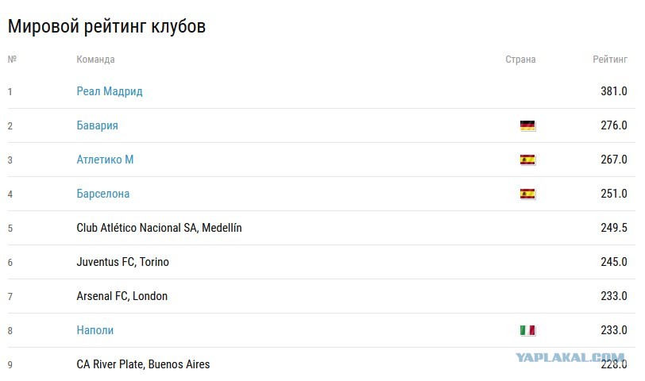The height and width of the screenshot is (381, 645).
Task: Click the № column header
Action: coord(12,60)
